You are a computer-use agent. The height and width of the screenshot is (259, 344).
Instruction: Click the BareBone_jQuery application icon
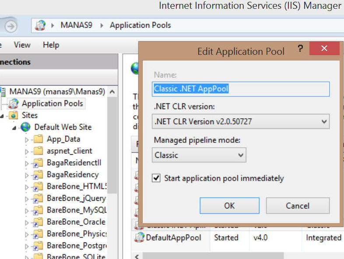[x=38, y=199]
